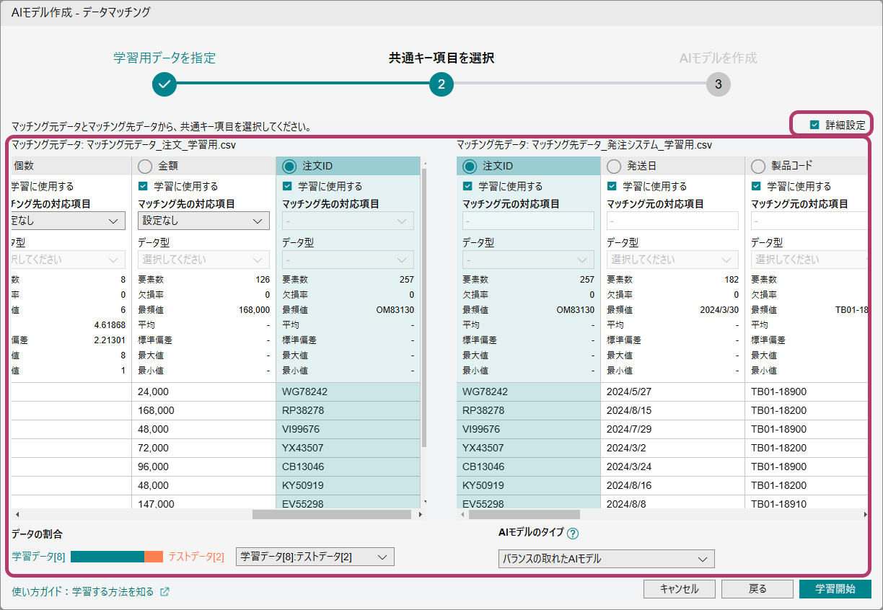Select 金額 column radio button

[145, 167]
